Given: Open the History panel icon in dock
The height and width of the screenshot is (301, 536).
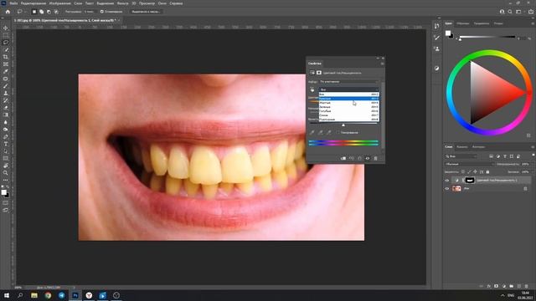Looking at the screenshot, I should (x=437, y=26).
